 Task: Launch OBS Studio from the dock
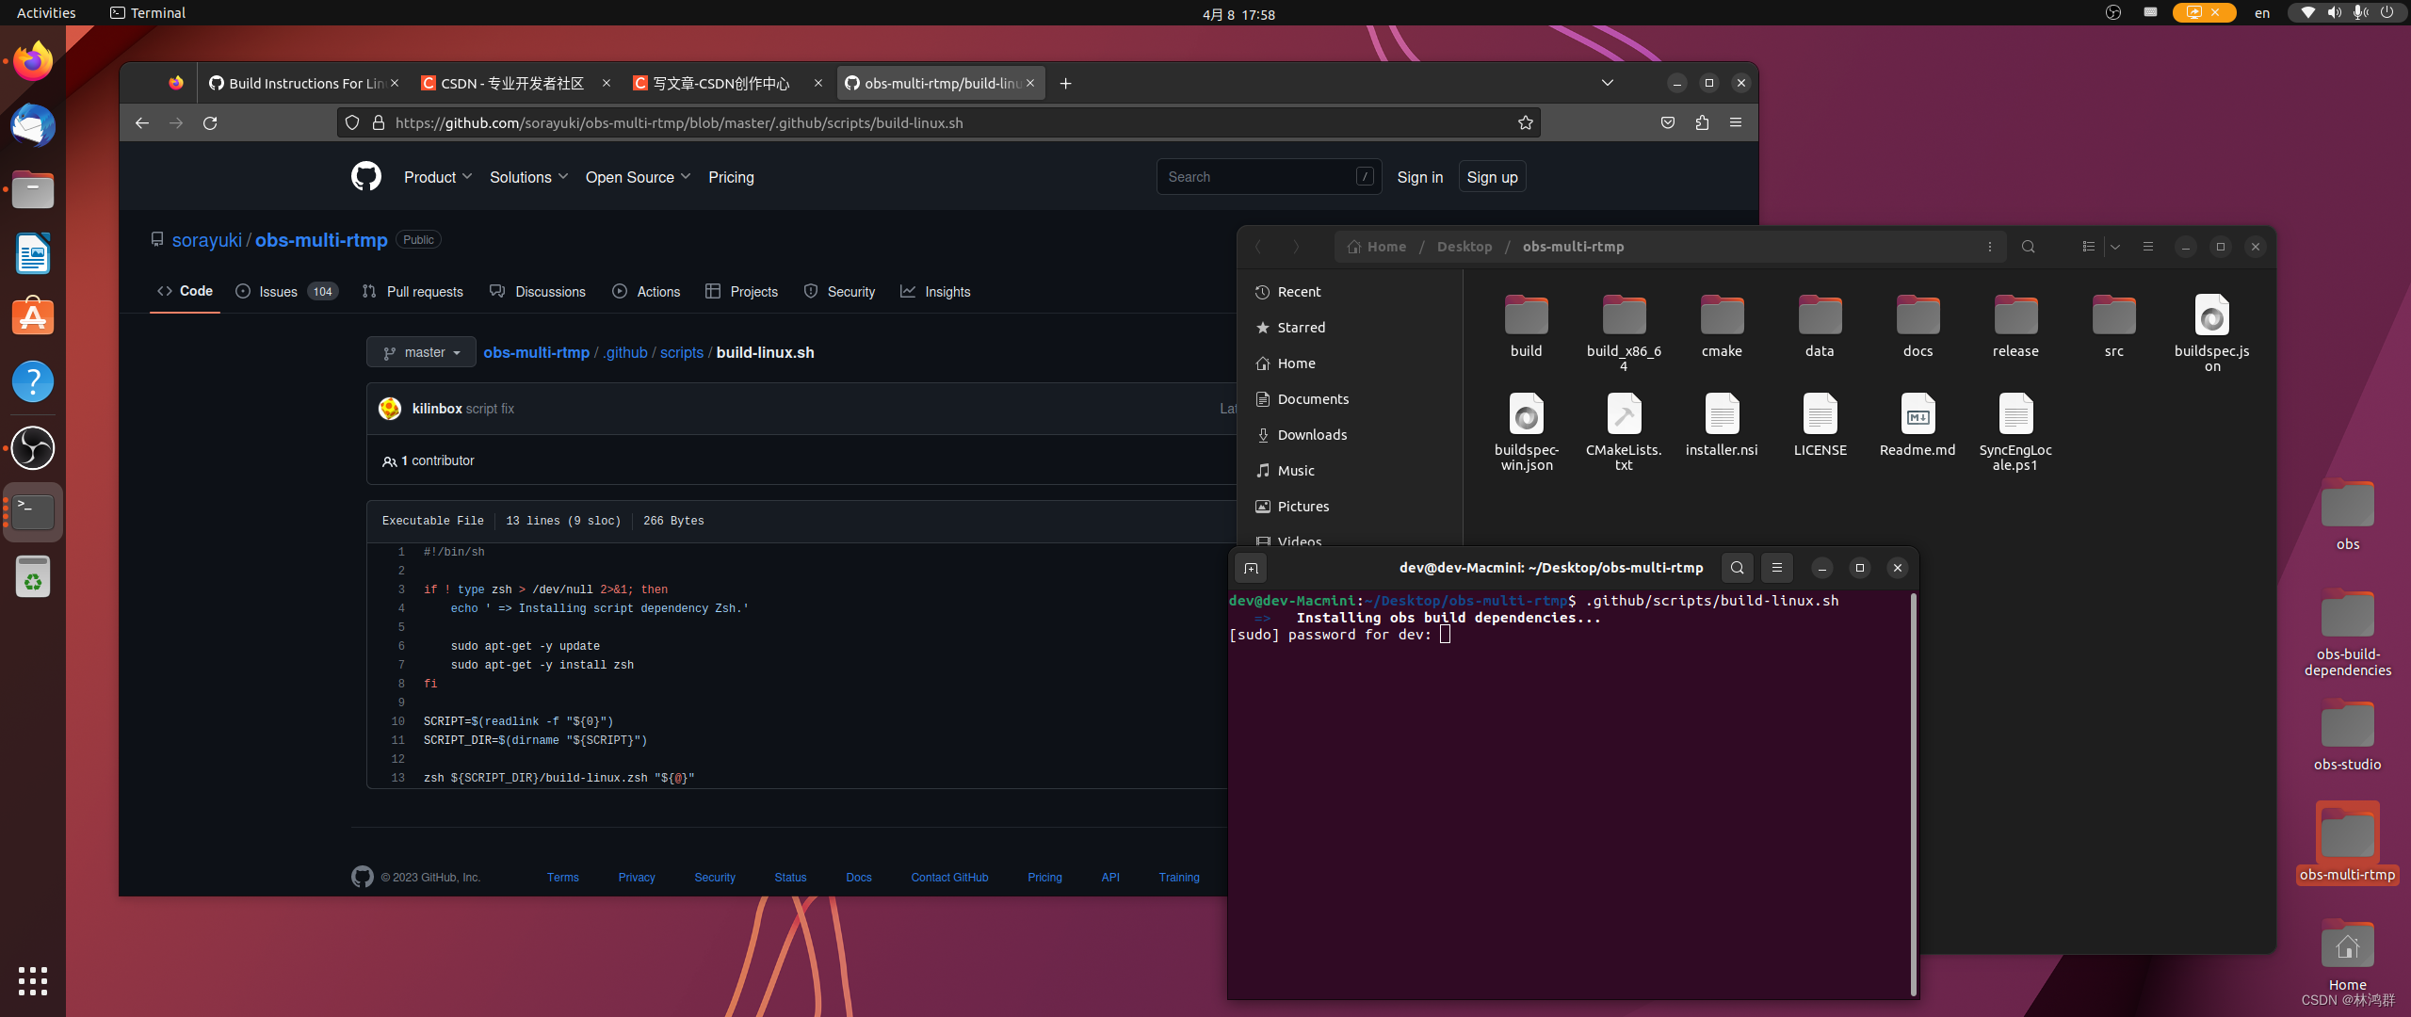[x=33, y=448]
